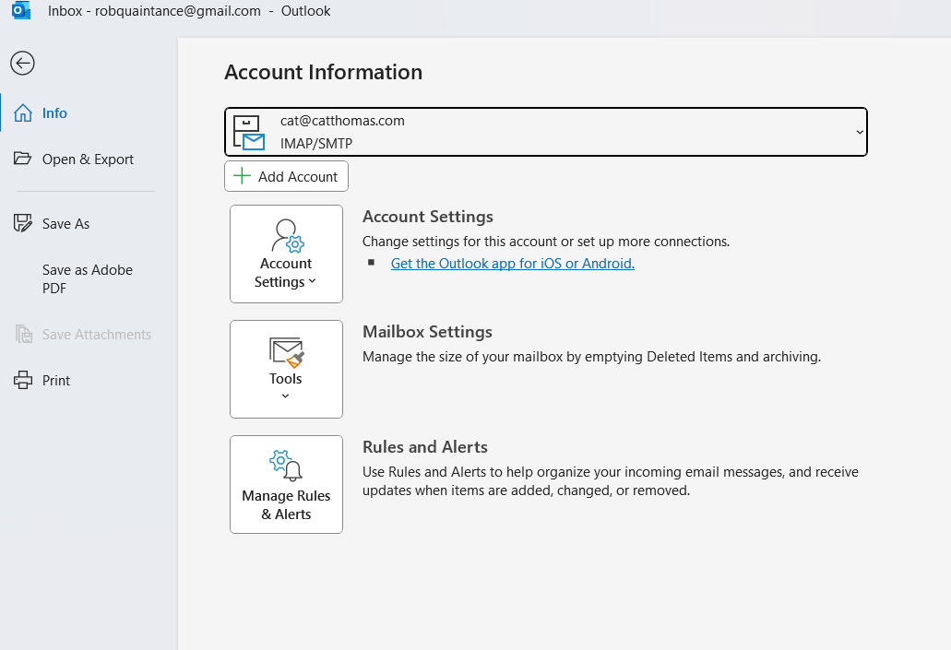951x650 pixels.
Task: Click the Outlook app icon in title bar
Action: tap(21, 10)
